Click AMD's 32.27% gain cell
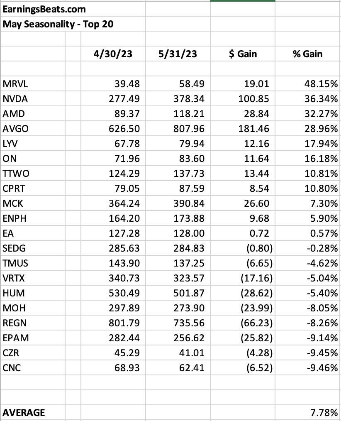341x421 pixels. point(308,114)
